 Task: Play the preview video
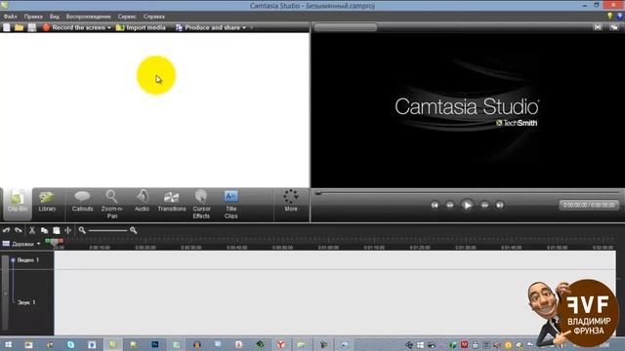point(467,205)
